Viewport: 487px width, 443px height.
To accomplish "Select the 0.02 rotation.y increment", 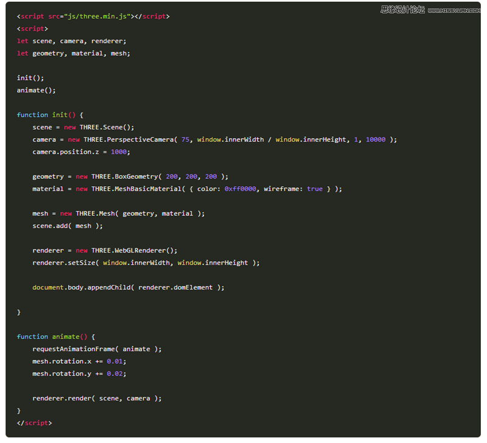I will (x=114, y=374).
